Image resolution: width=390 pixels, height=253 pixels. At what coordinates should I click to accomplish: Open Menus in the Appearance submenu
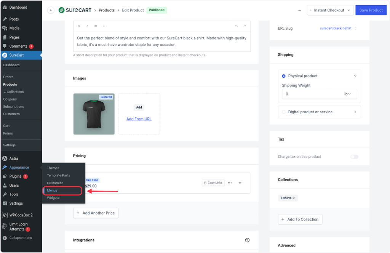point(52,191)
